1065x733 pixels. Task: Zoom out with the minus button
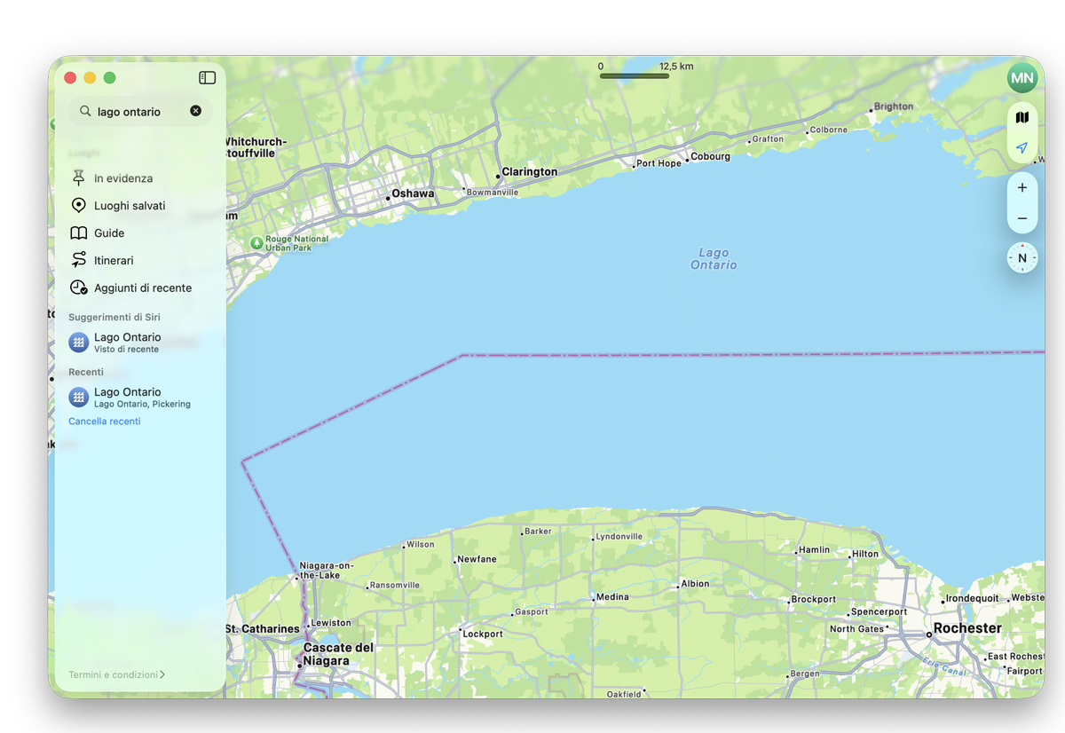click(x=1022, y=218)
